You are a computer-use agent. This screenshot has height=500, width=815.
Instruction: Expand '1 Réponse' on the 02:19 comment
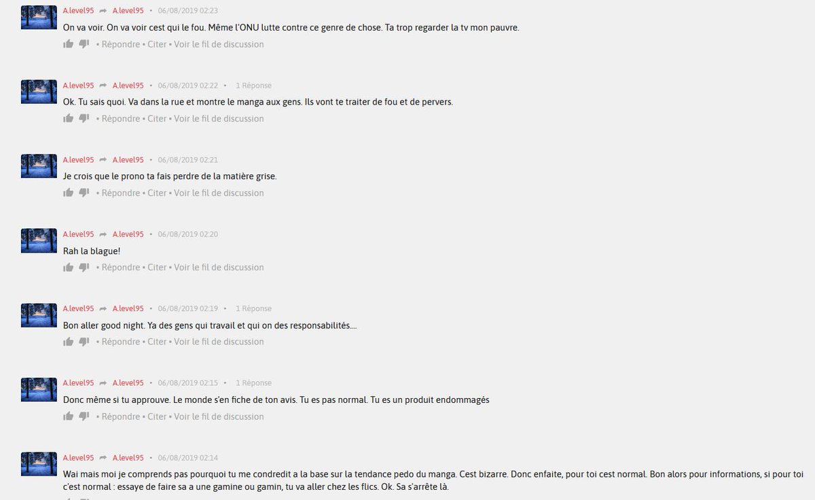click(x=253, y=308)
